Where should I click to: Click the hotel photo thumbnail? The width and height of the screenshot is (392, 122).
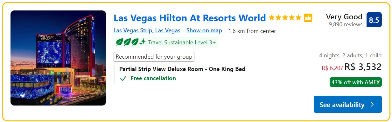58,58
